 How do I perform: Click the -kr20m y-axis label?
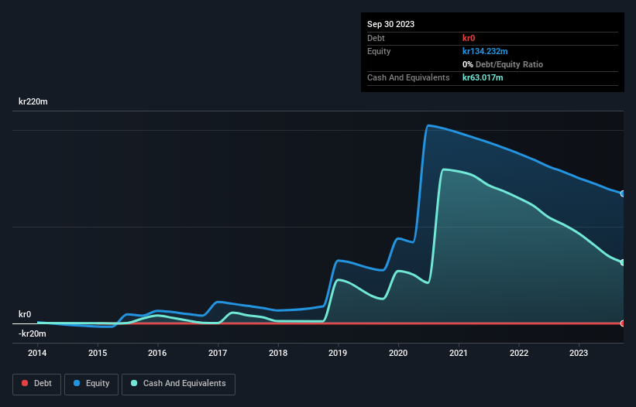33,333
